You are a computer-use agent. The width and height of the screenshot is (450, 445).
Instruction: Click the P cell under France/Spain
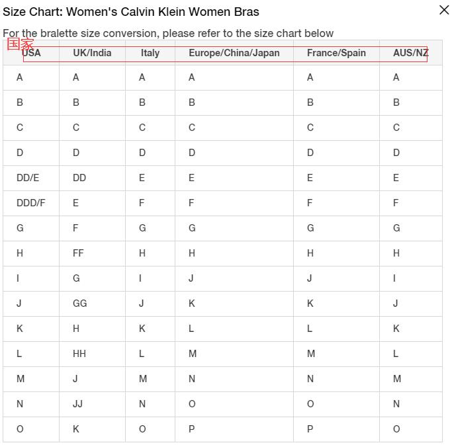pos(310,429)
